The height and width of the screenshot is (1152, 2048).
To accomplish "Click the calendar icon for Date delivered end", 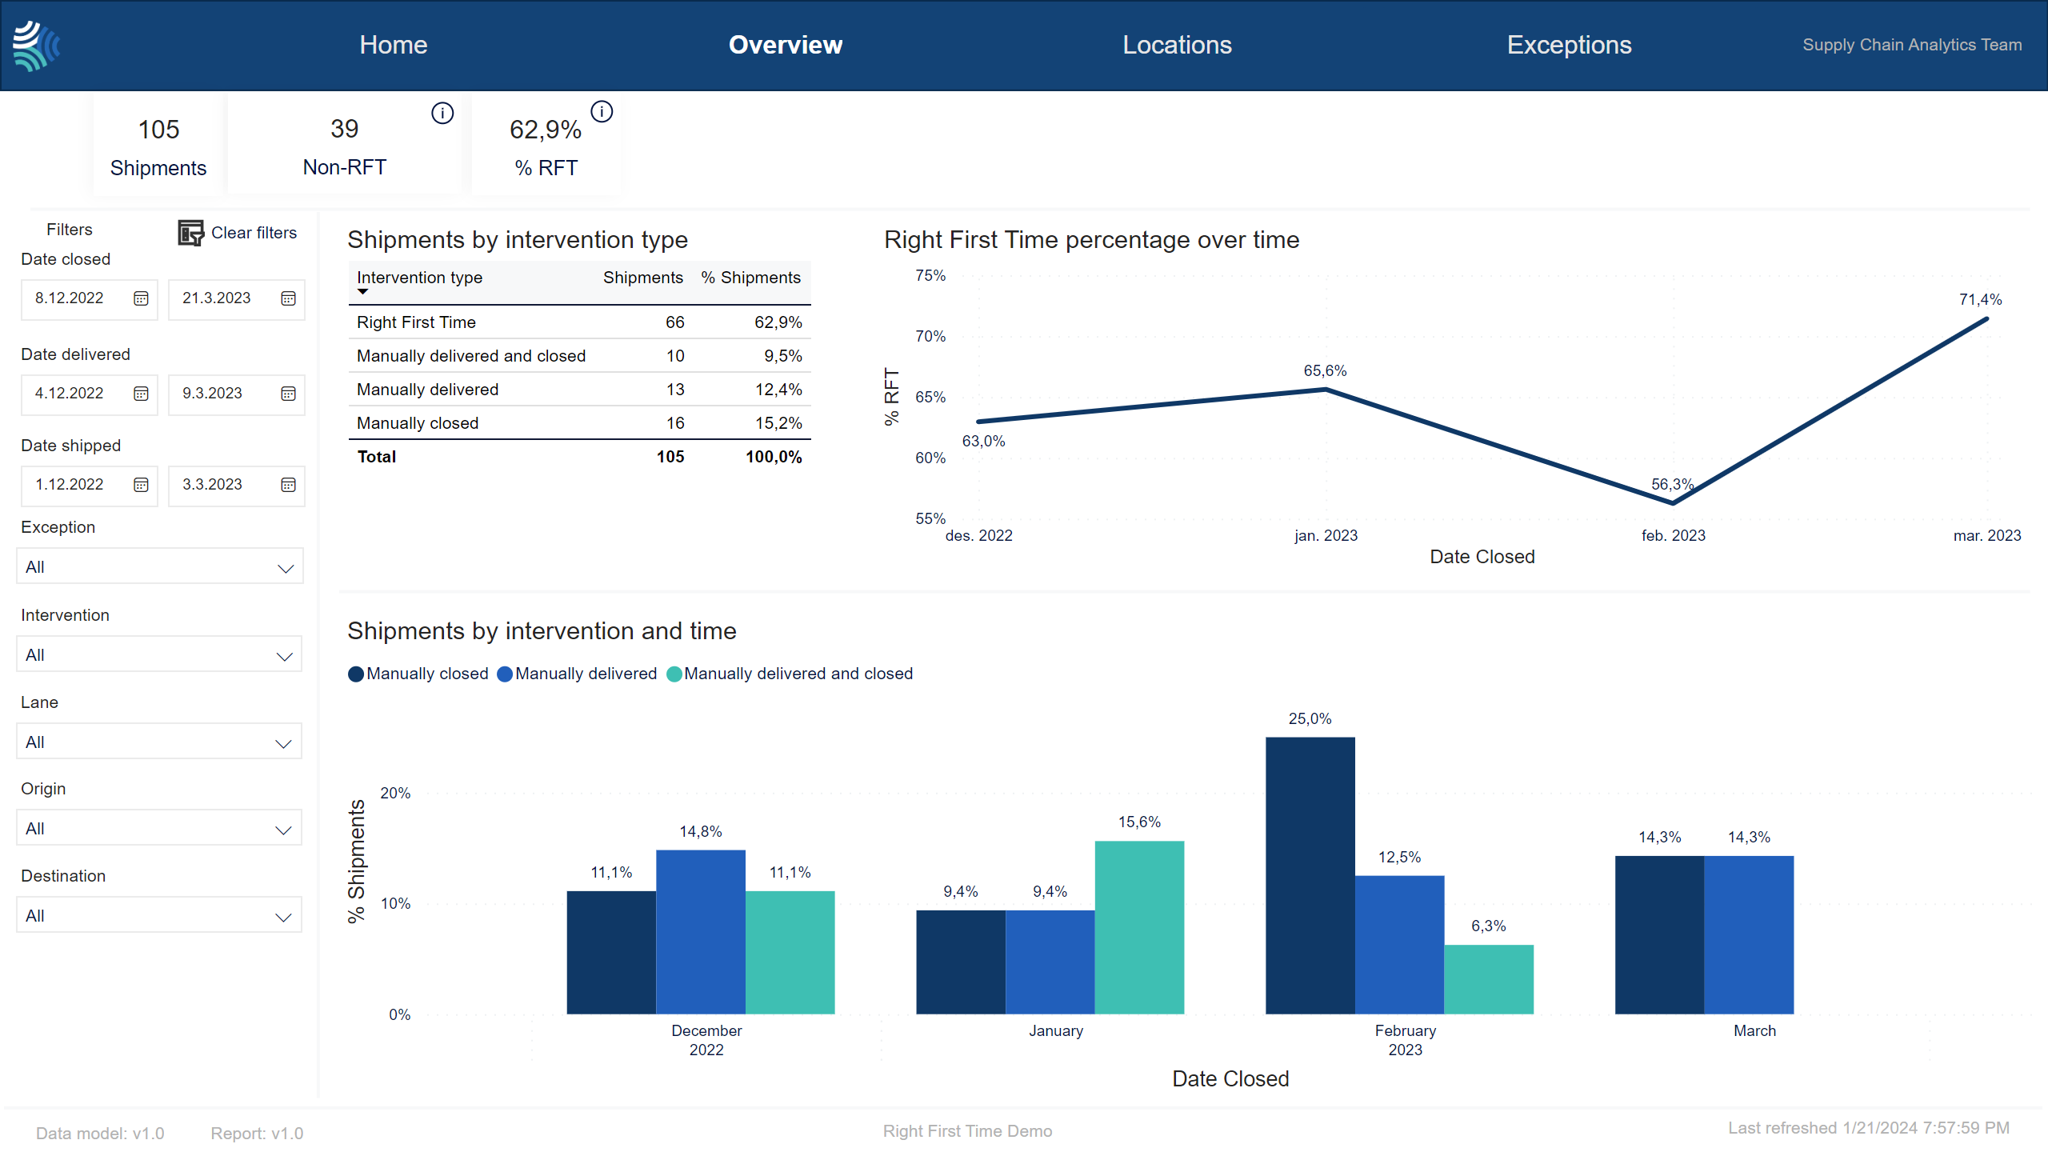I will (290, 393).
